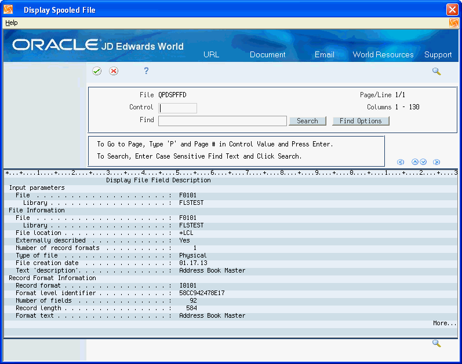The height and width of the screenshot is (364, 462).
Task: Click the file creation date 01.17.13
Action: (x=193, y=263)
